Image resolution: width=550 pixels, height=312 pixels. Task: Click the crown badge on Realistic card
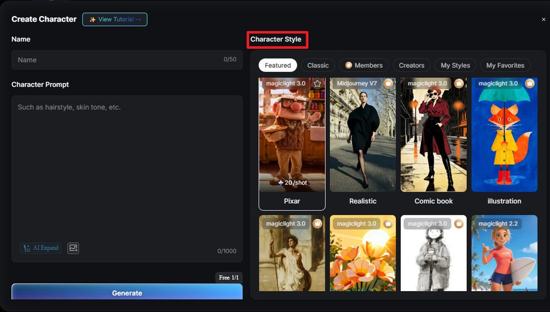[388, 83]
